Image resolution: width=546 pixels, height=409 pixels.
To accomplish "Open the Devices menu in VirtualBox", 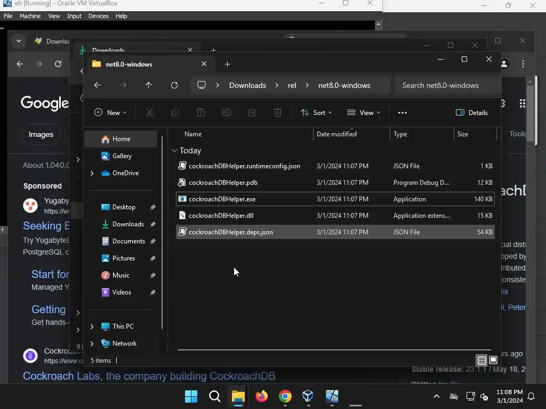I will [x=98, y=16].
